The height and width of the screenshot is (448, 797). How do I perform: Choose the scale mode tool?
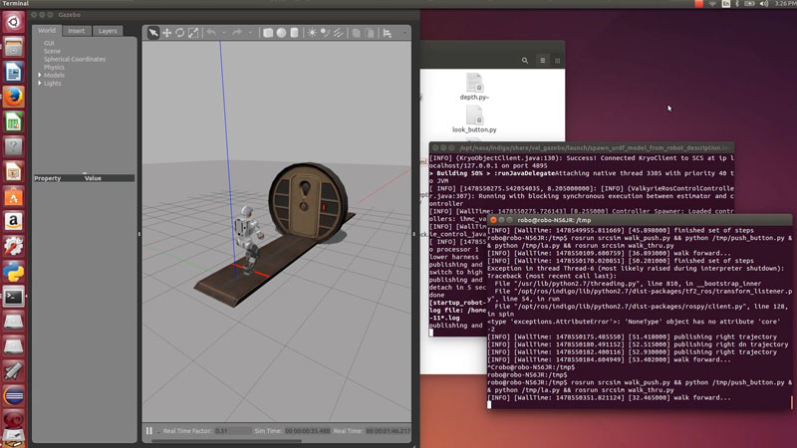(193, 33)
